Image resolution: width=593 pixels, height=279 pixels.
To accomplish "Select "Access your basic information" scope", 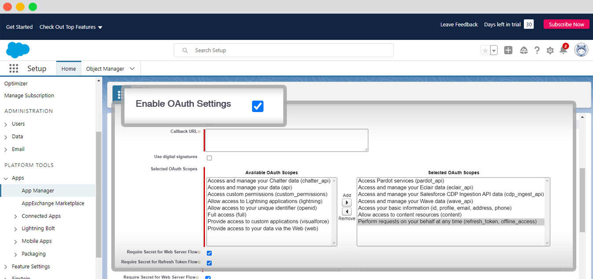I will coord(435,208).
